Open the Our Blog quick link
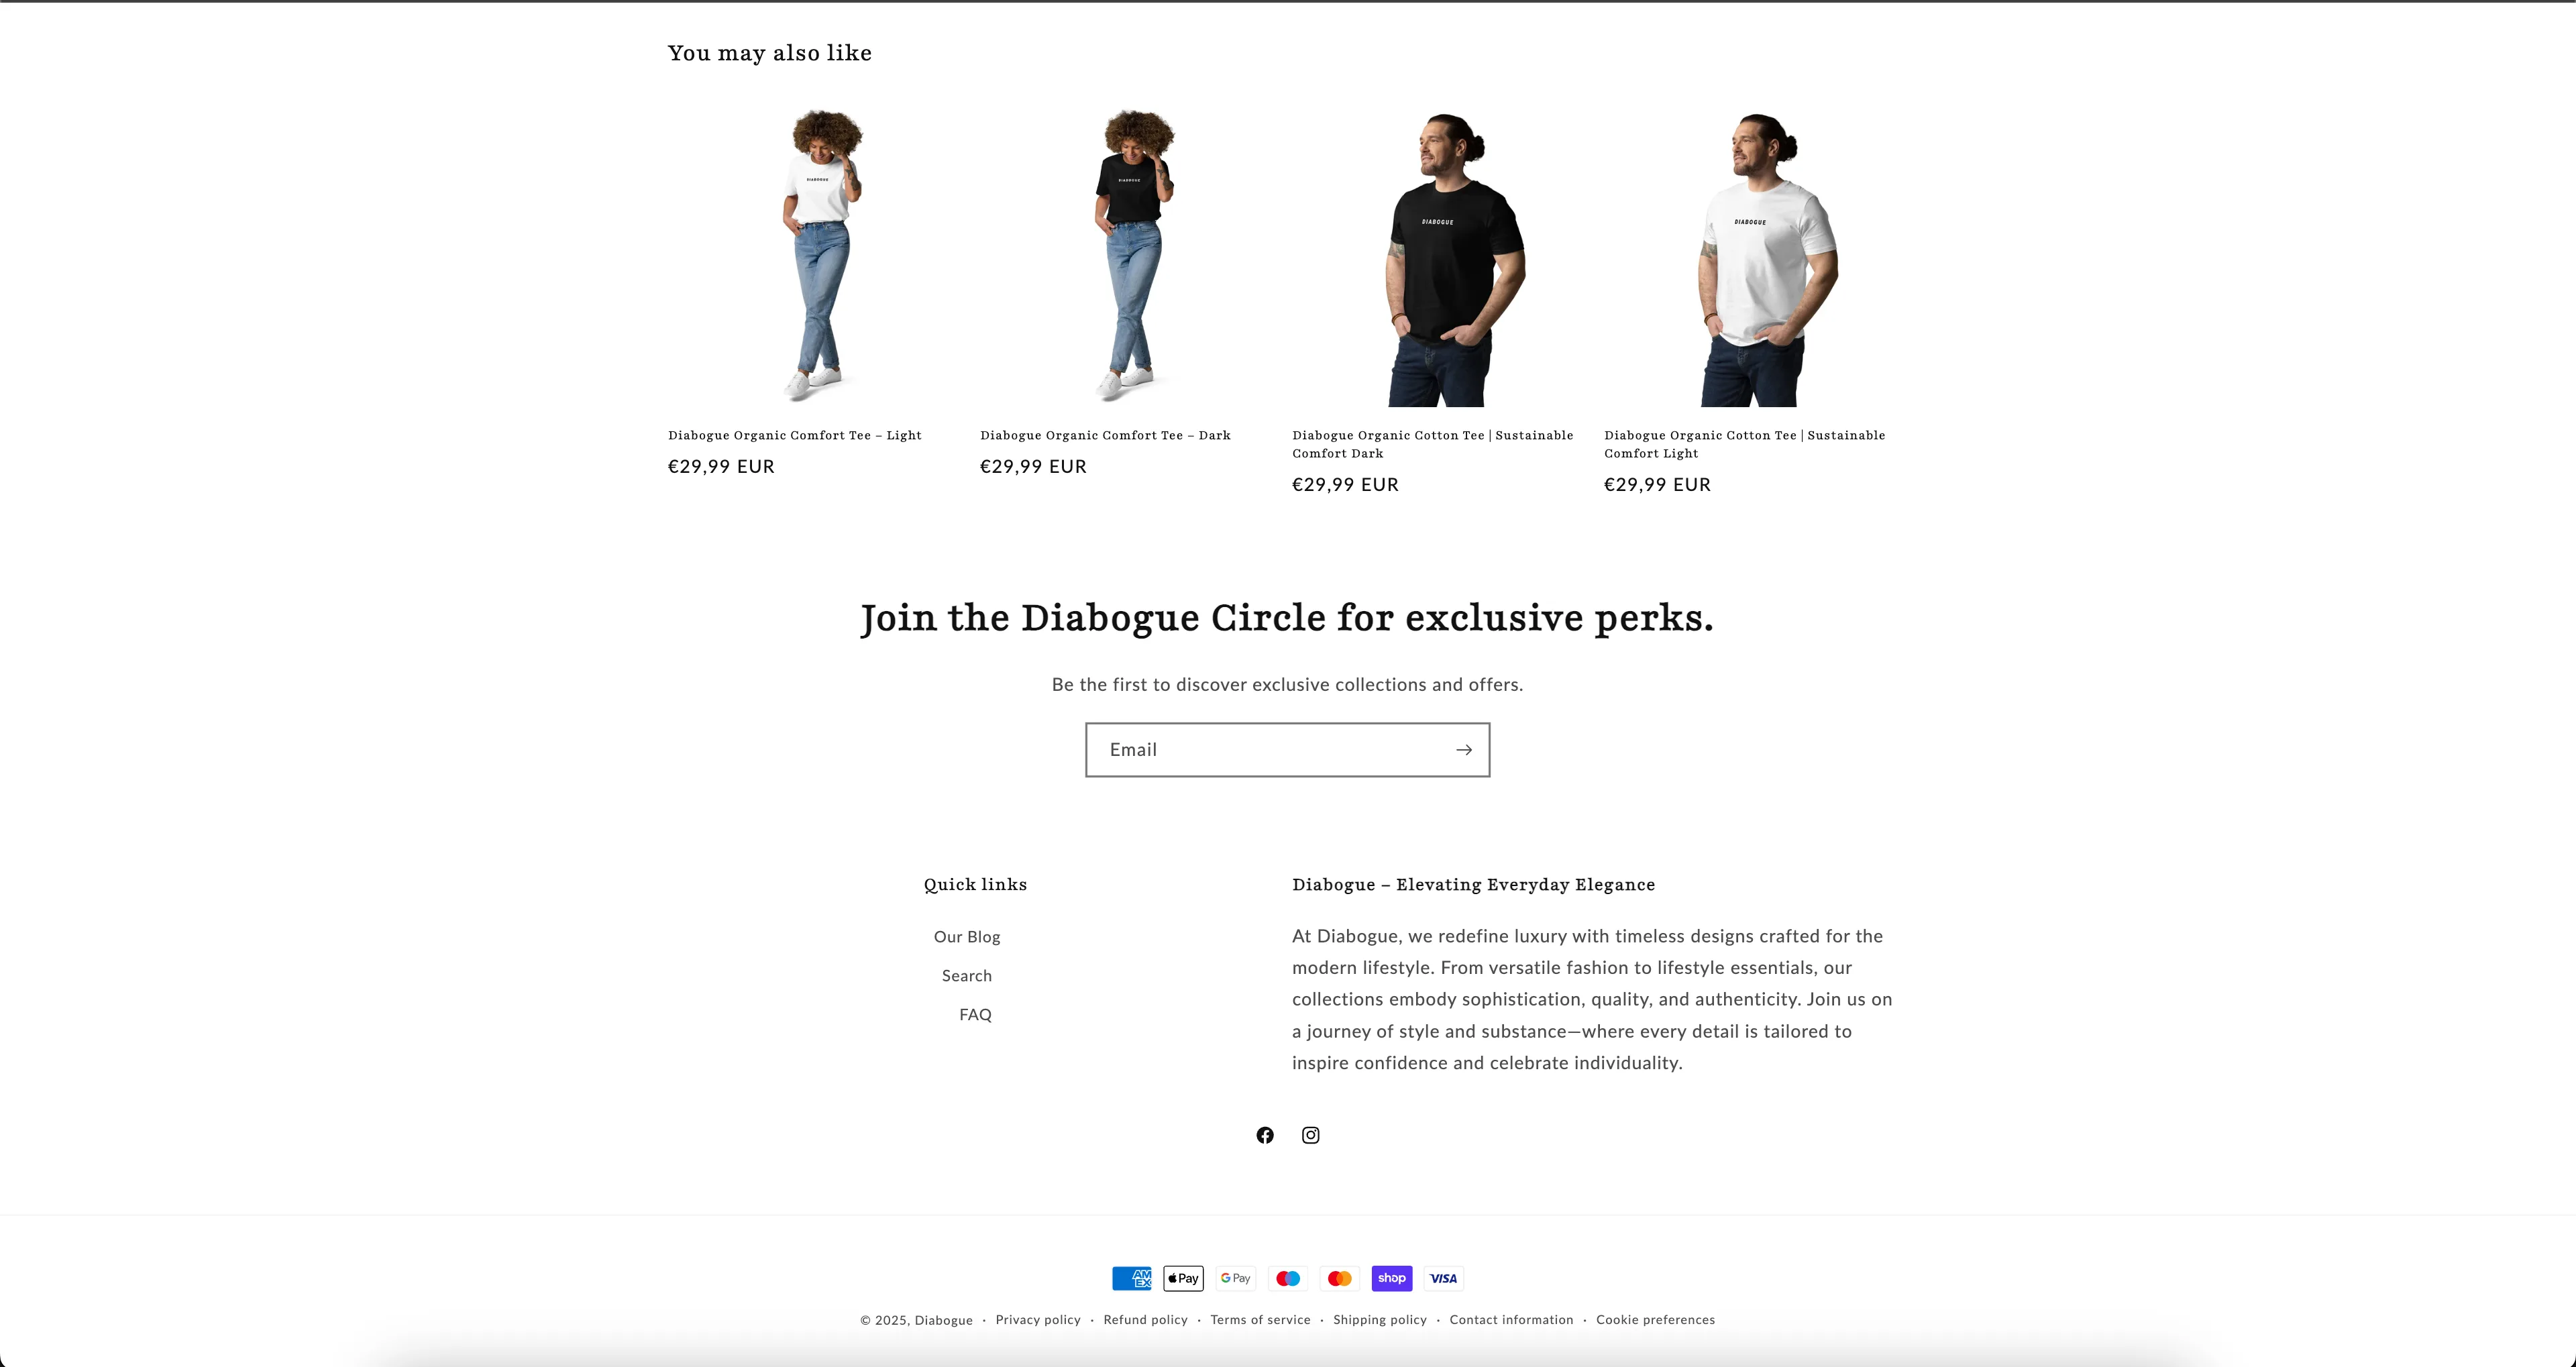Image resolution: width=2576 pixels, height=1367 pixels. pos(967,937)
